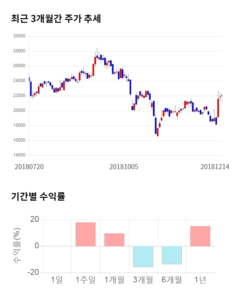Click the 1년 x-axis label
This screenshot has height=294, width=233.
pos(200,280)
